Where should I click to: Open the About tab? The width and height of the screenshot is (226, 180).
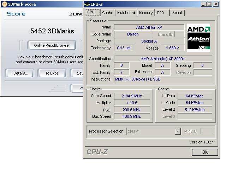(177, 13)
